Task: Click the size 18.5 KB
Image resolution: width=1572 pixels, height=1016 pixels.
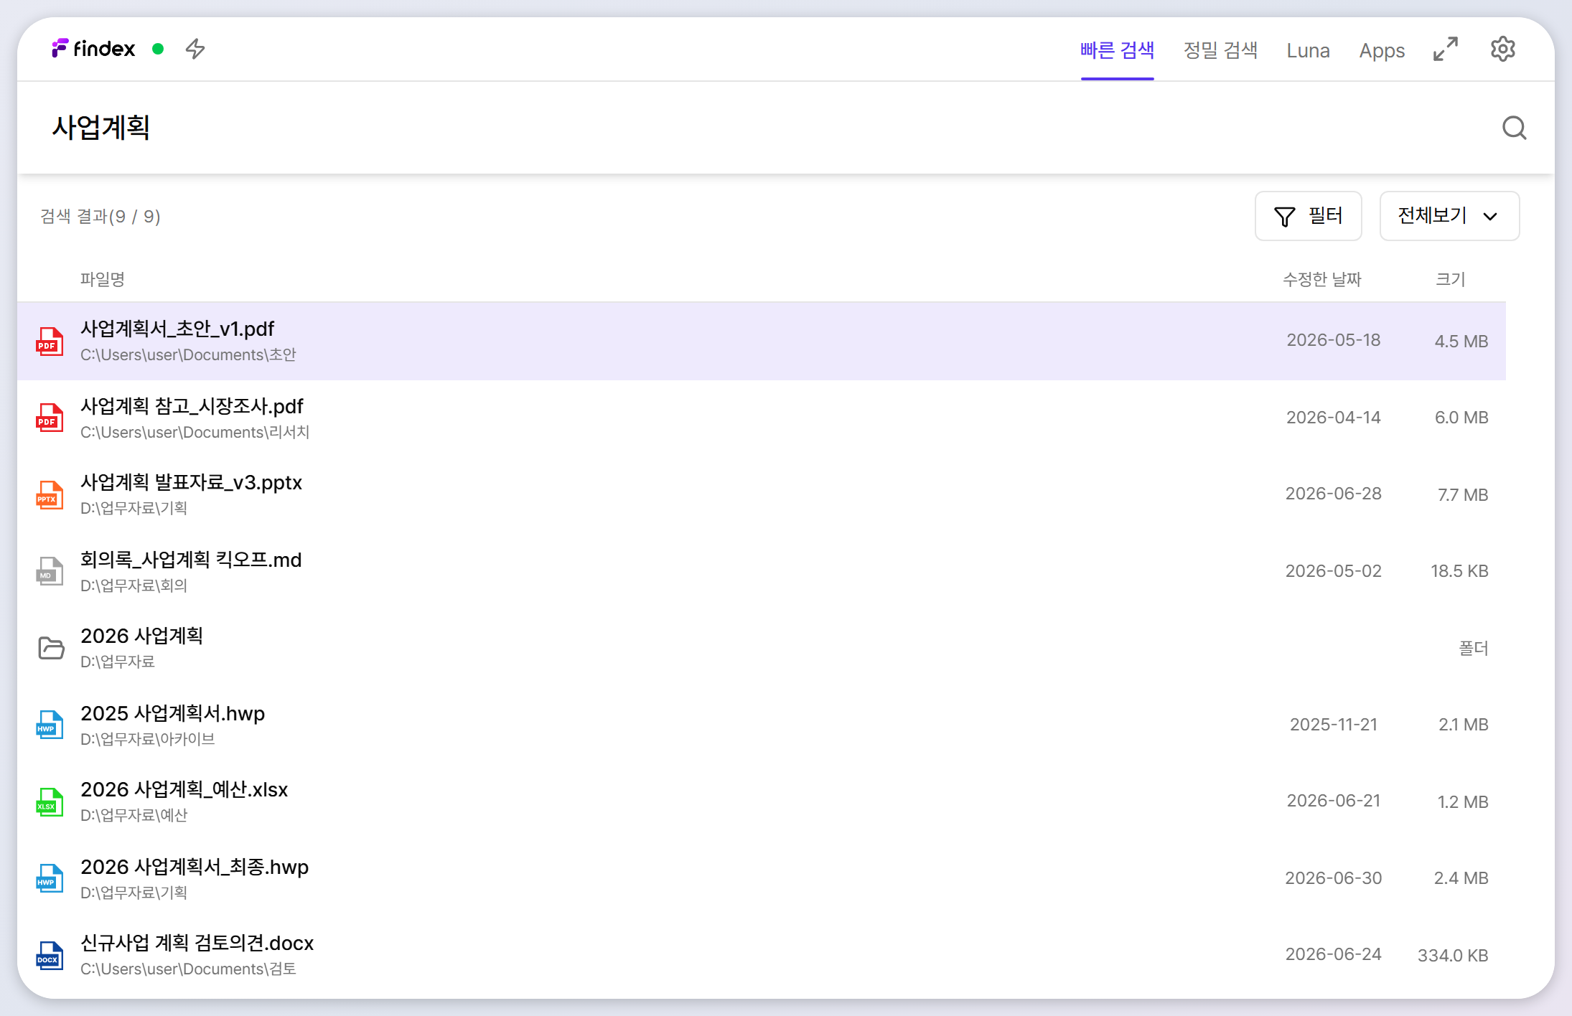Action: pyautogui.click(x=1459, y=571)
